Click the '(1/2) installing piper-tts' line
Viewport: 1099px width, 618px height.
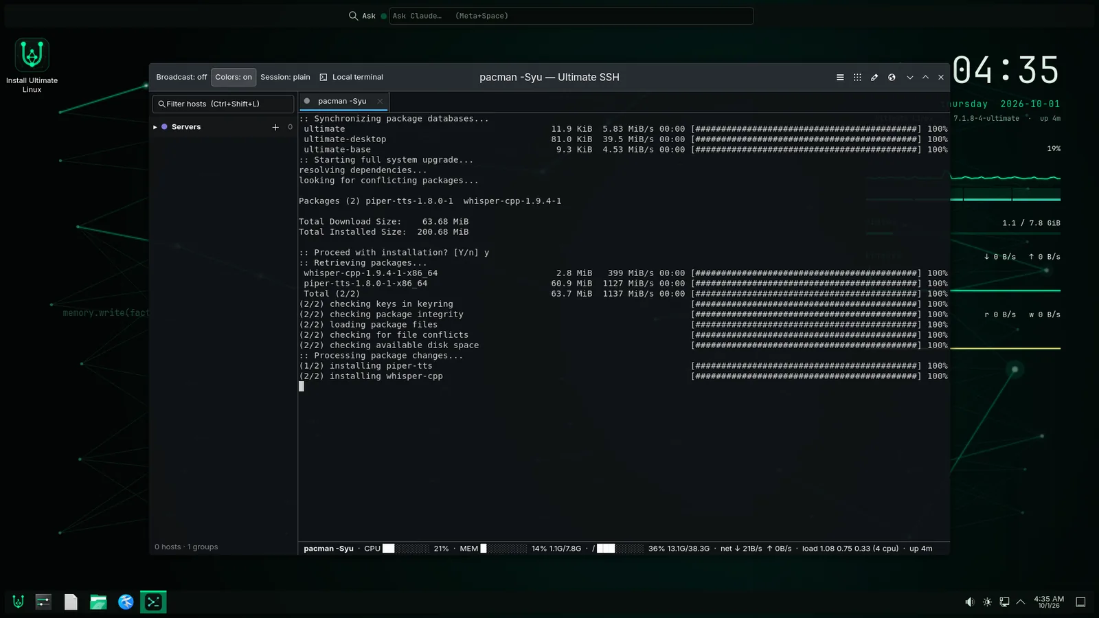(x=366, y=366)
